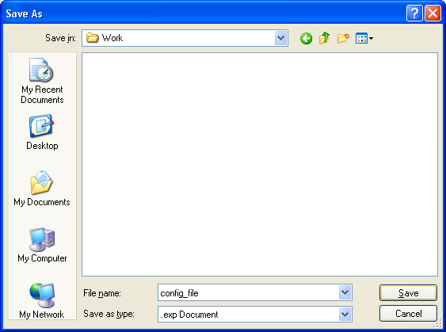Click the empty file list area
This screenshot has width=446, height=332.
pos(260,164)
